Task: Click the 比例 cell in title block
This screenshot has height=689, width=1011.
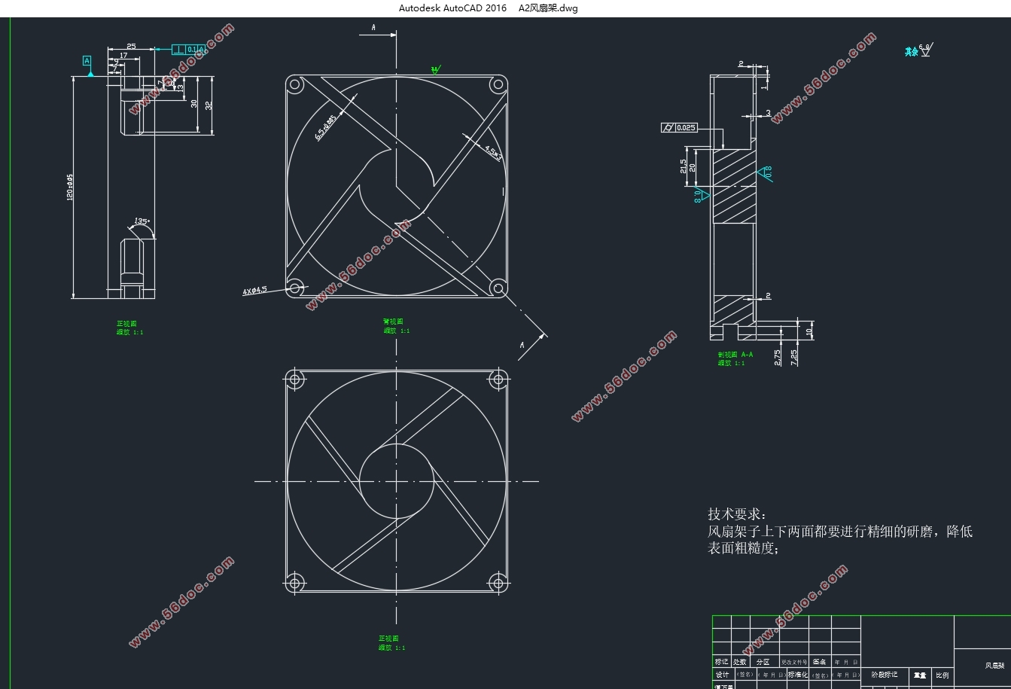Action: (942, 675)
